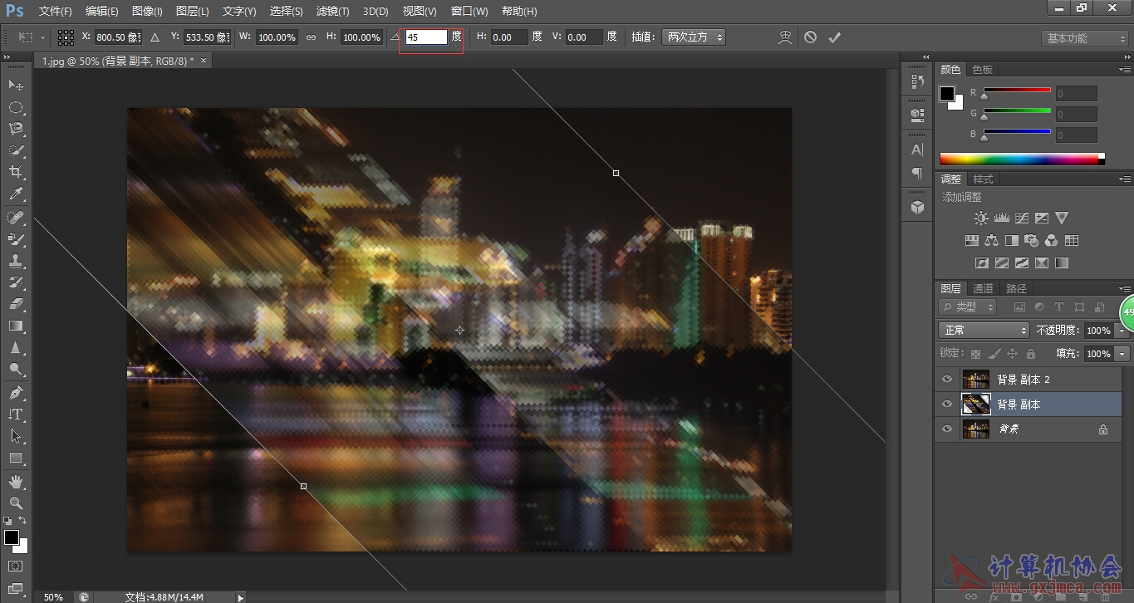Image resolution: width=1134 pixels, height=603 pixels.
Task: Select the Hand tool
Action: click(16, 482)
